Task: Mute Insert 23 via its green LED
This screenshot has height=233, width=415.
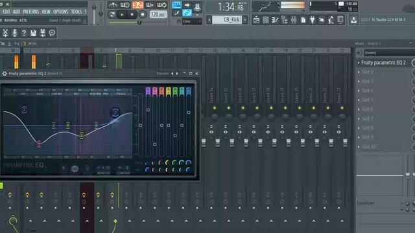Action: pos(342,108)
